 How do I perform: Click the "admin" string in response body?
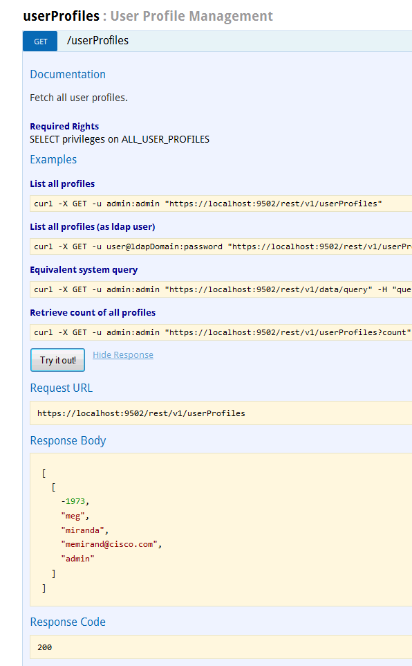(x=77, y=559)
